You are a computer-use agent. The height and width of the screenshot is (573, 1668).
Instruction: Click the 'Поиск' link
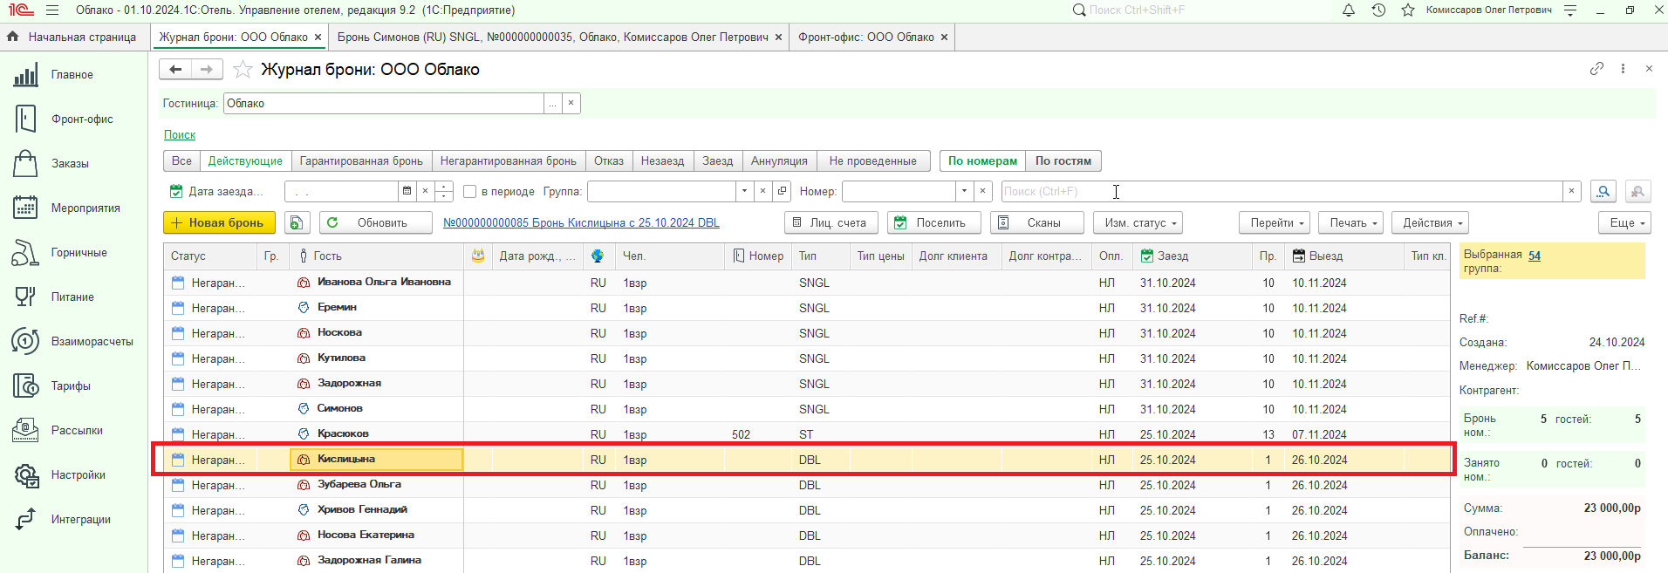[x=180, y=135]
